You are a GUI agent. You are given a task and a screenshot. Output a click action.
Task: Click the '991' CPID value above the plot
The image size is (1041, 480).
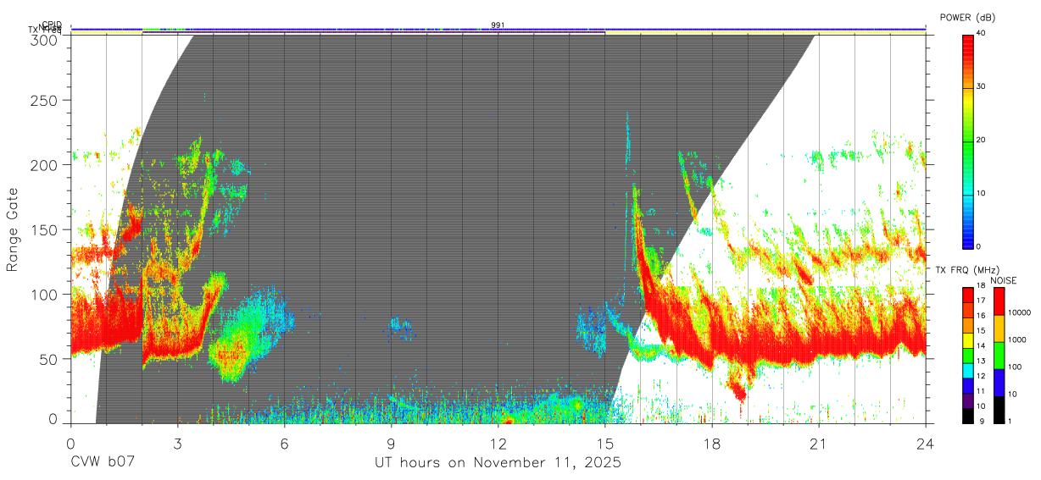(498, 25)
